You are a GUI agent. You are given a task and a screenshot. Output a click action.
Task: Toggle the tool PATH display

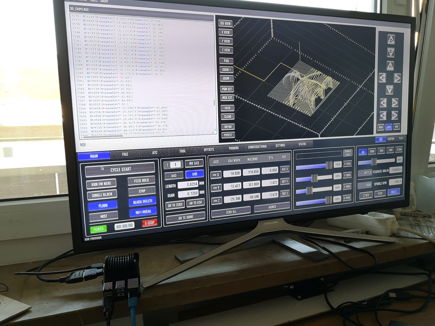point(227,108)
